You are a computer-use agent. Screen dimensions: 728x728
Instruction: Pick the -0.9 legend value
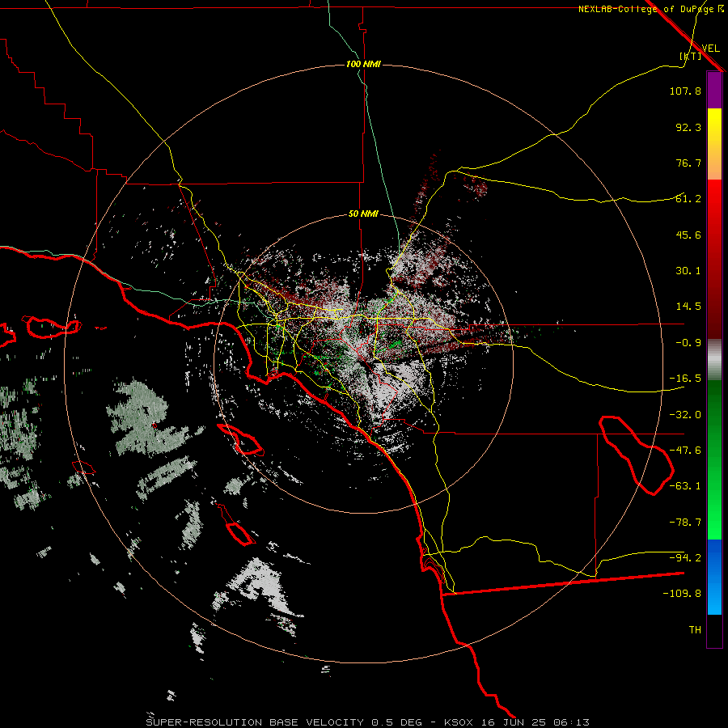688,343
